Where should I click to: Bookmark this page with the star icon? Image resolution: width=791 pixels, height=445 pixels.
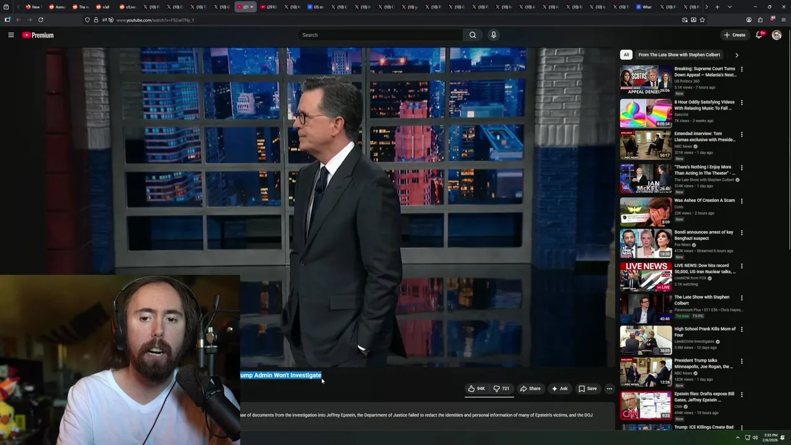tap(702, 20)
